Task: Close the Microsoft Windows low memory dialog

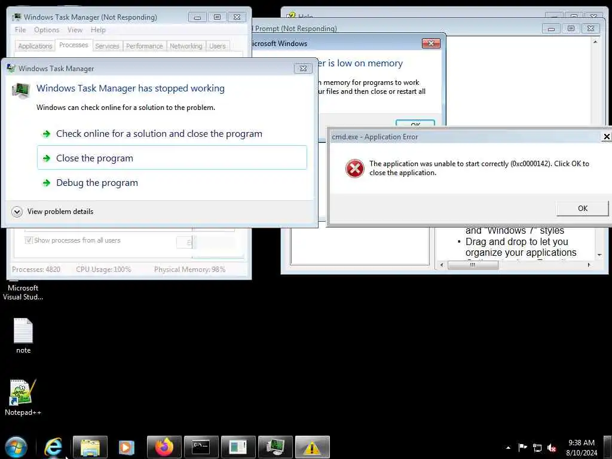Action: [431, 43]
